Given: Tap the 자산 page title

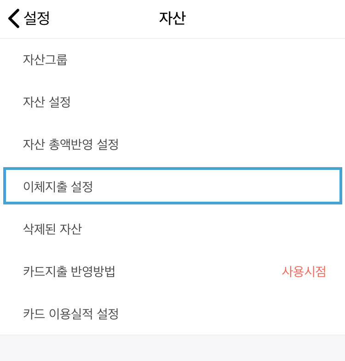Looking at the screenshot, I should pyautogui.click(x=172, y=18).
